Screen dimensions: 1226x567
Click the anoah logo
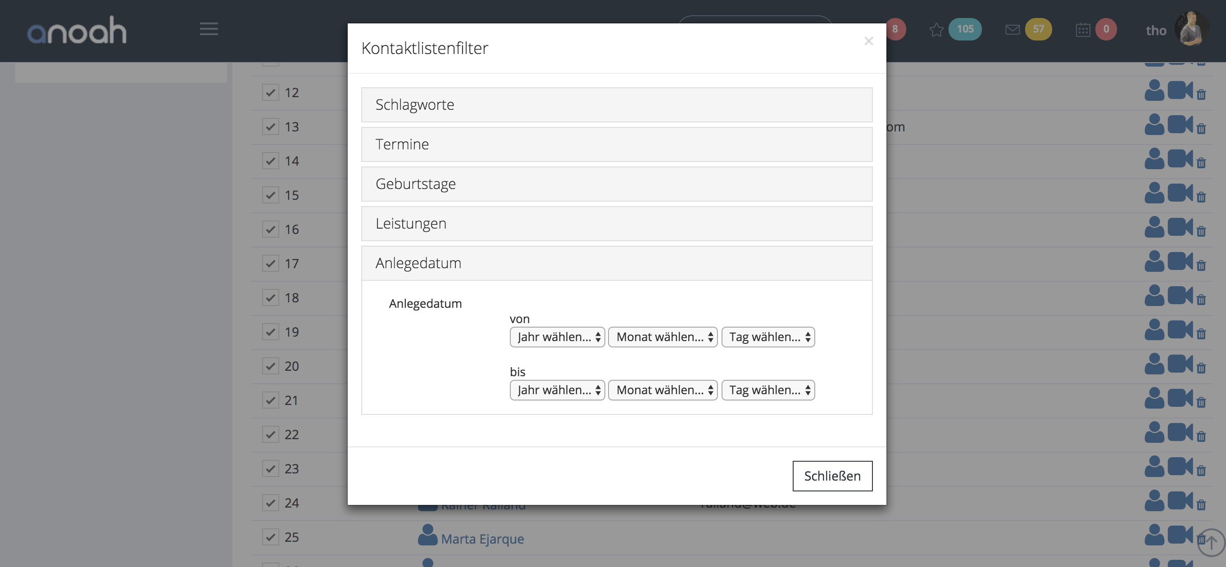77,31
